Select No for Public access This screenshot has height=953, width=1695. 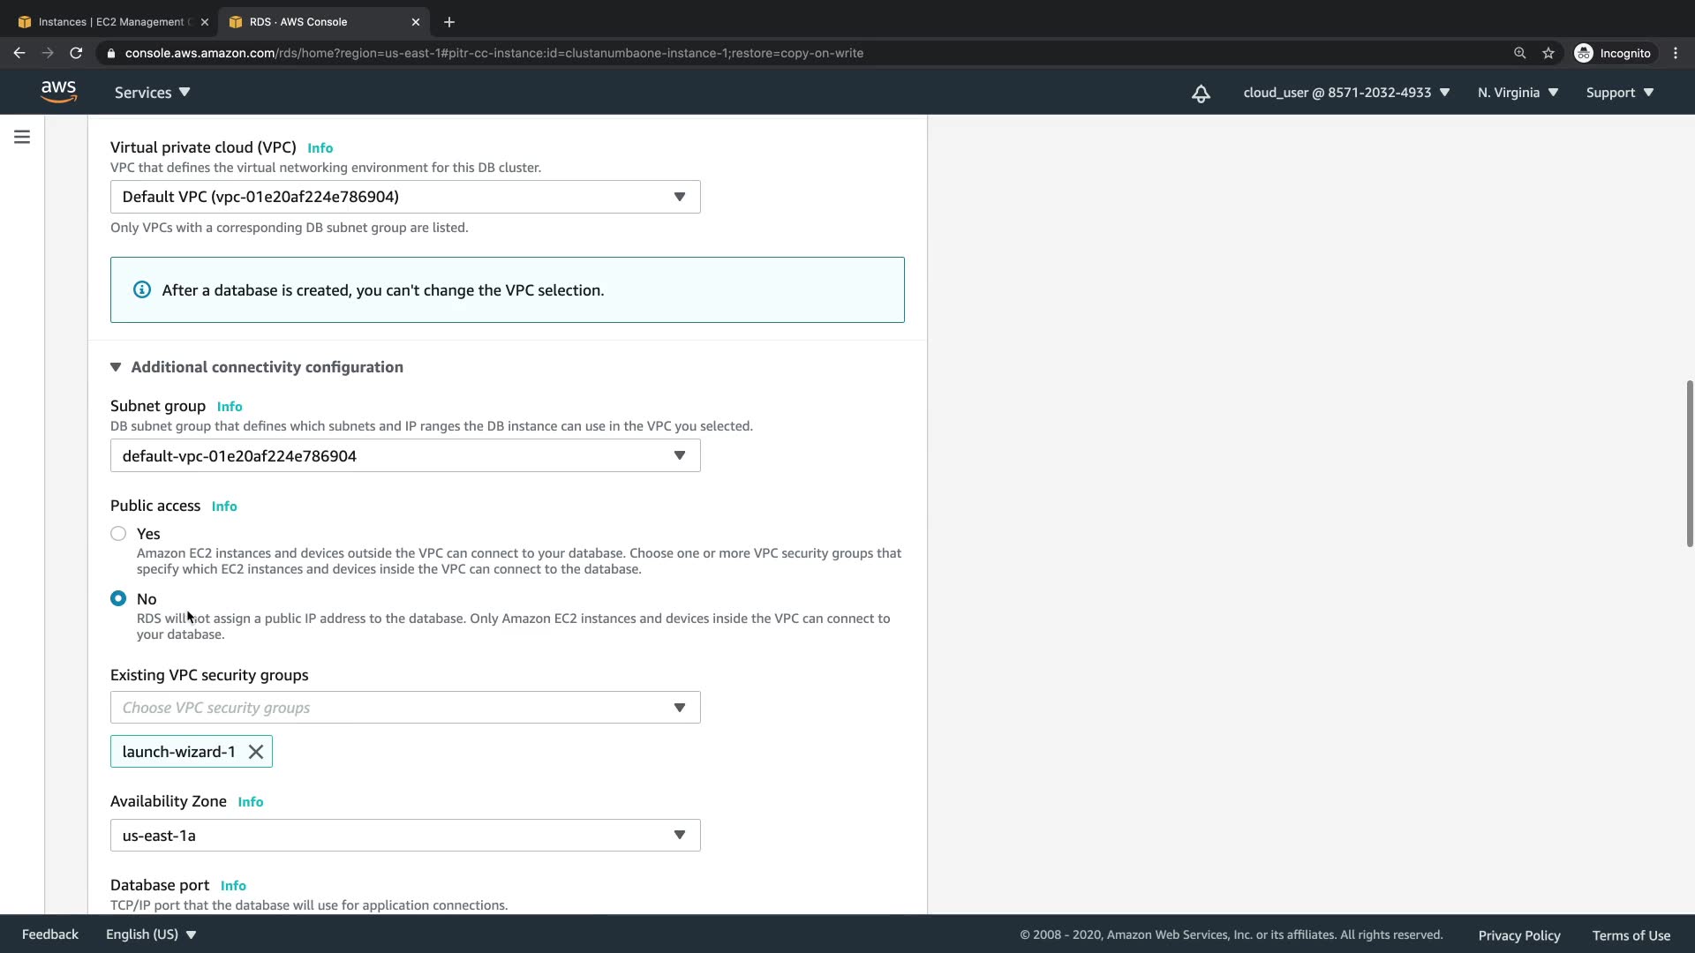(x=118, y=599)
